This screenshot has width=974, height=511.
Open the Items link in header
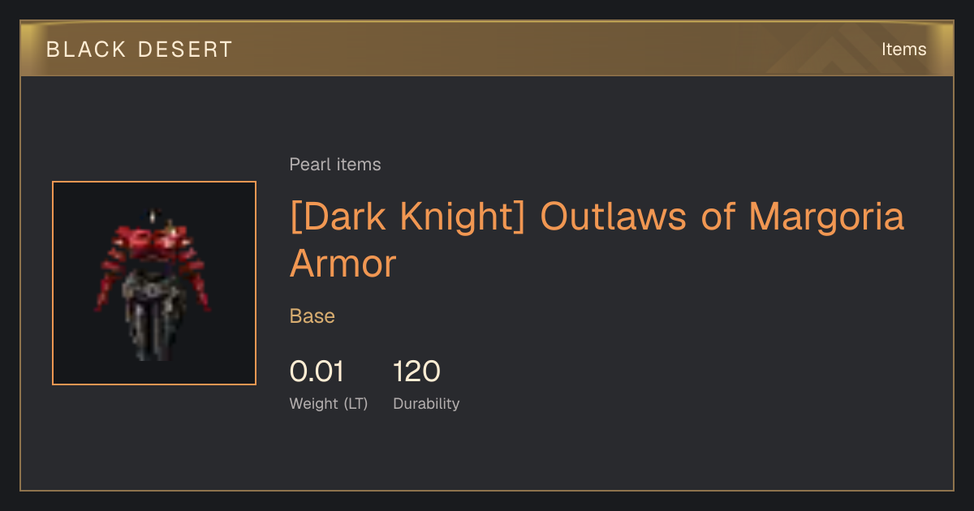point(903,49)
